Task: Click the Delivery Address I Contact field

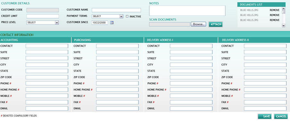Action: pos(191,46)
